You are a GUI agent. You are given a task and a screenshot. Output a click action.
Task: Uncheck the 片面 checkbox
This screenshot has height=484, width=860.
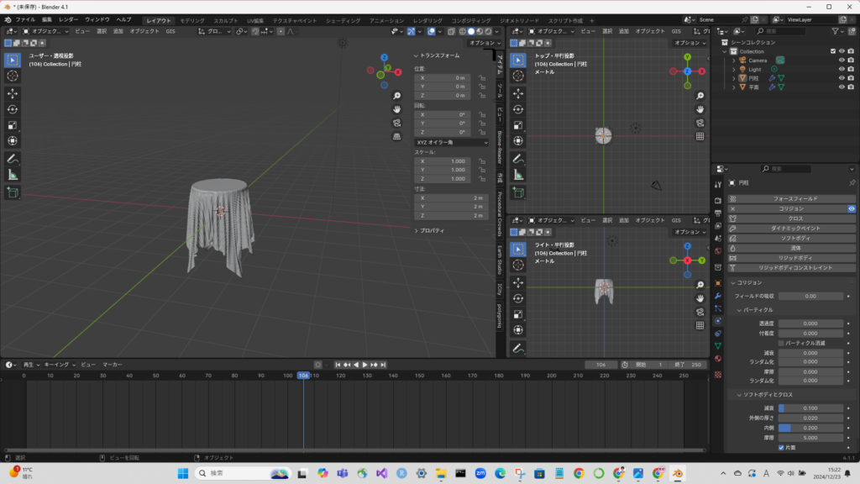pyautogui.click(x=782, y=448)
